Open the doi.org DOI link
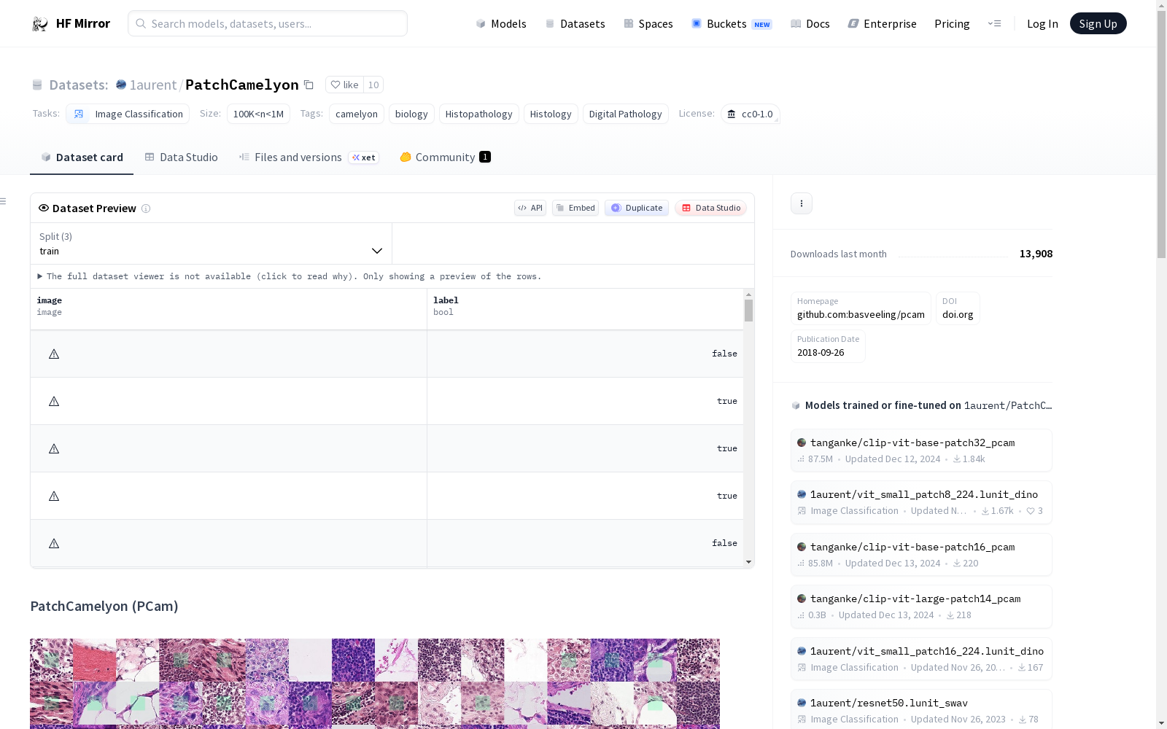This screenshot has height=729, width=1167. 958,308
